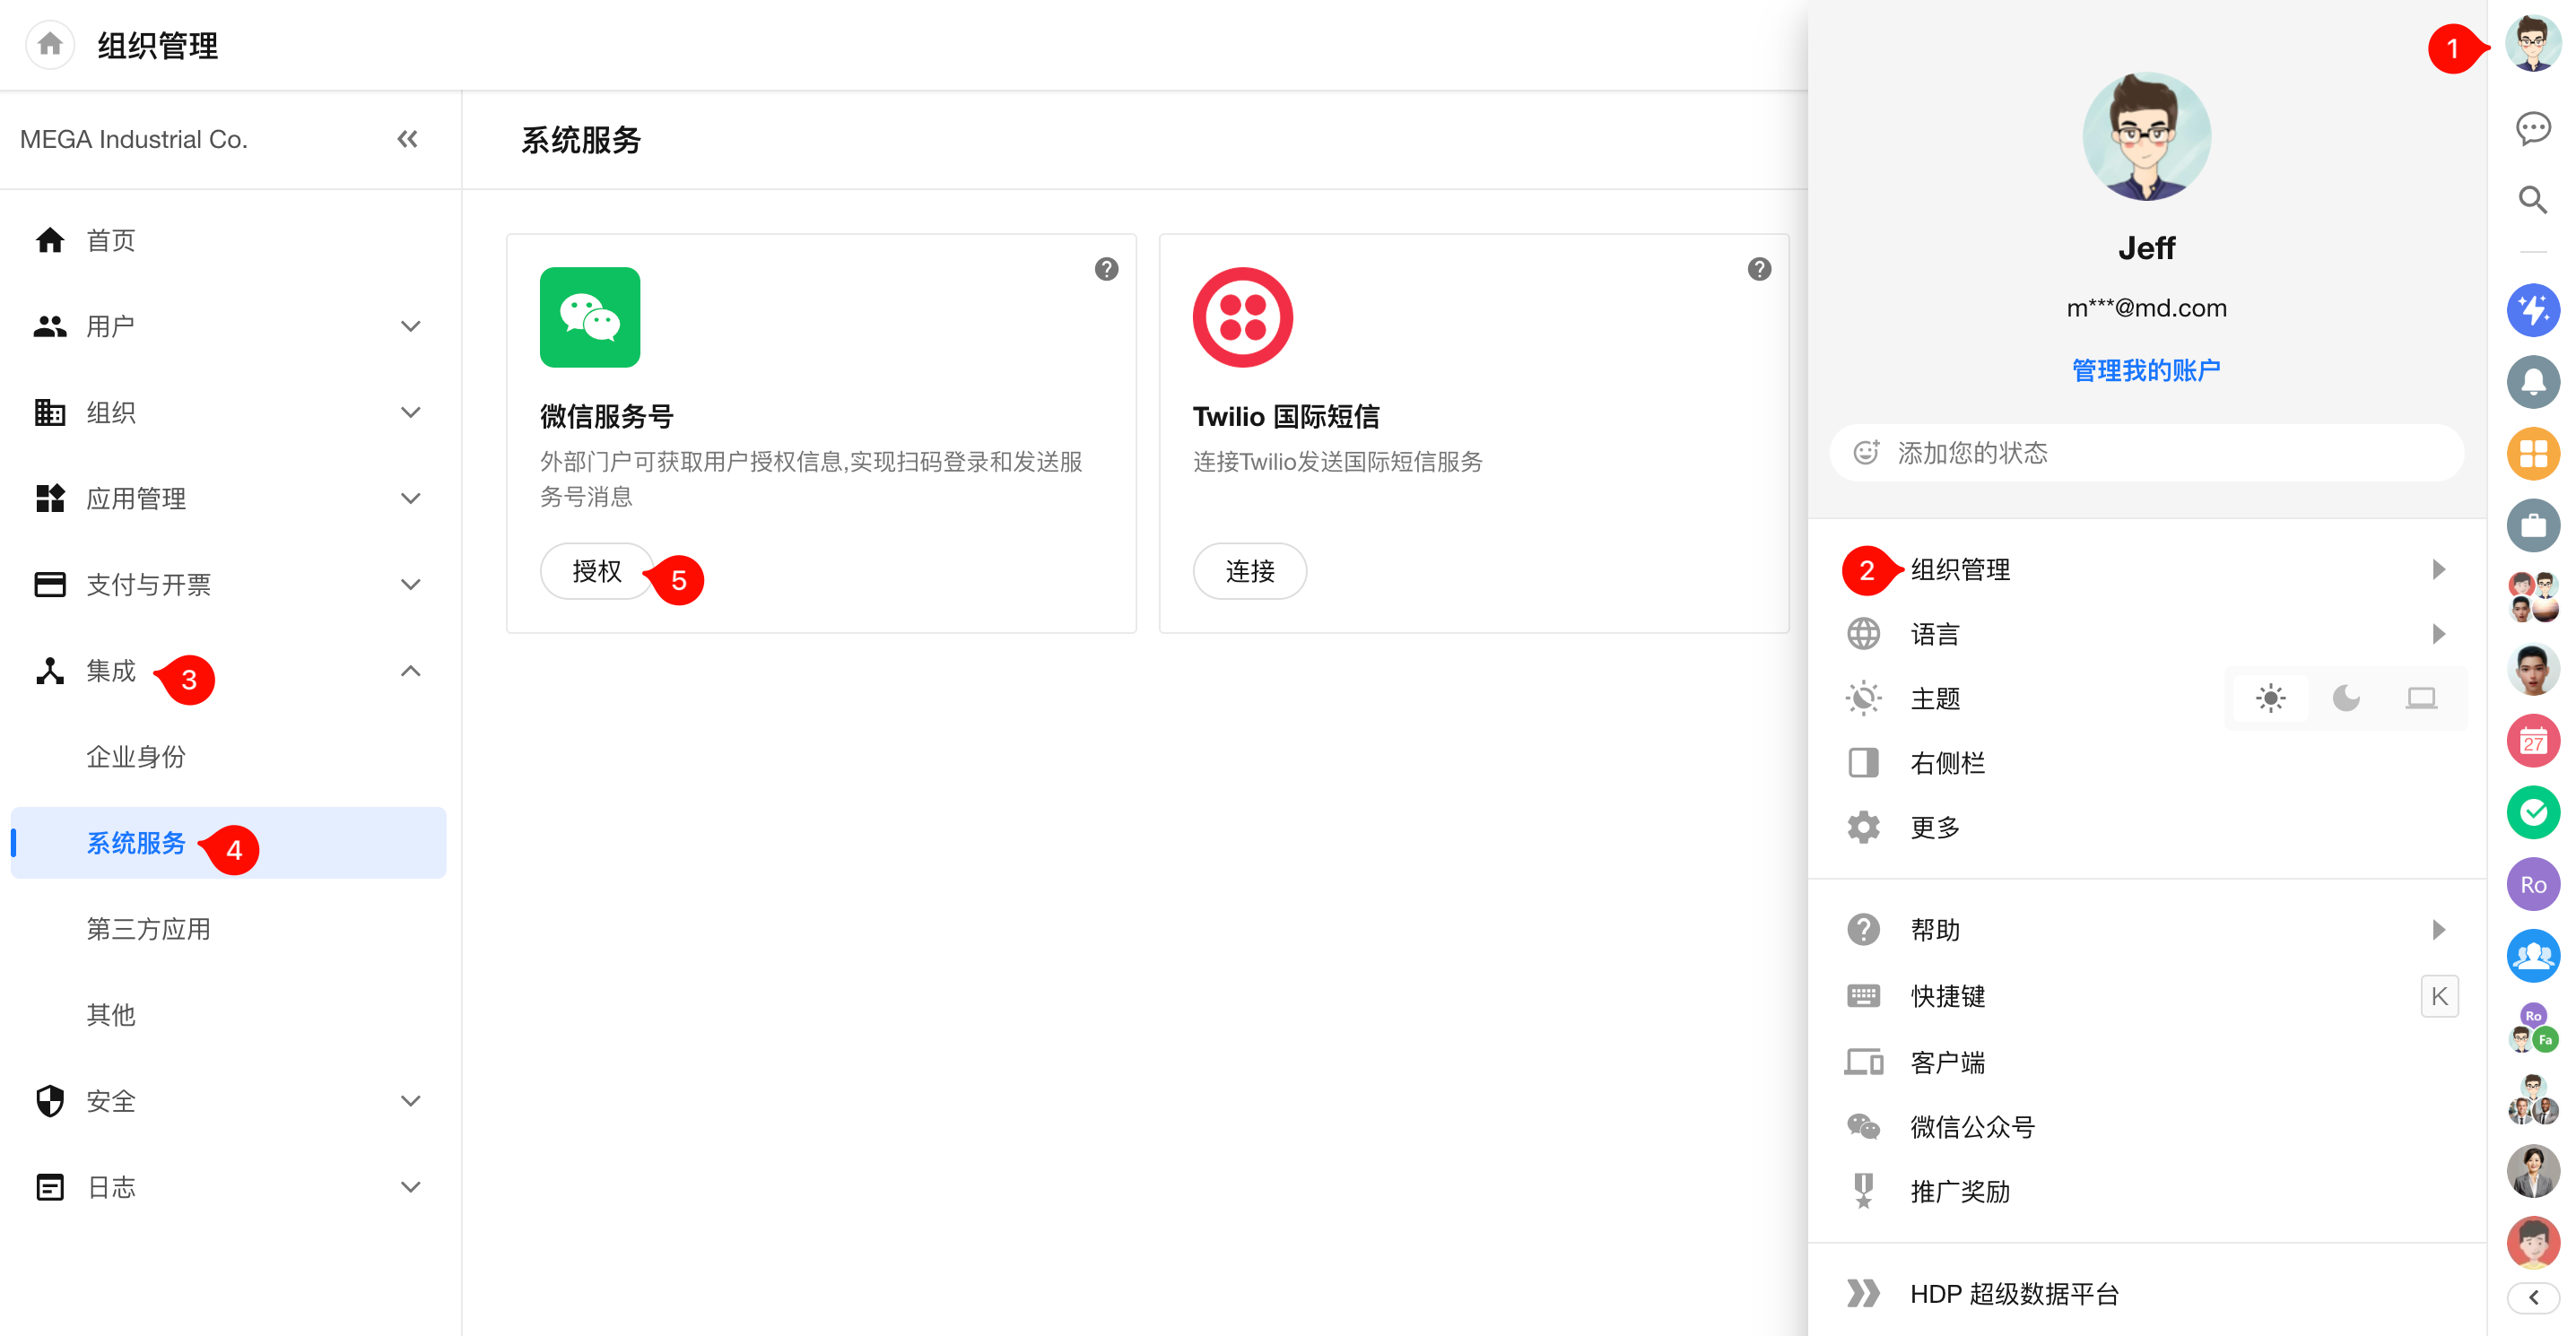Select 第三方应用 in sidebar
This screenshot has height=1336, width=2576.
(x=148, y=929)
